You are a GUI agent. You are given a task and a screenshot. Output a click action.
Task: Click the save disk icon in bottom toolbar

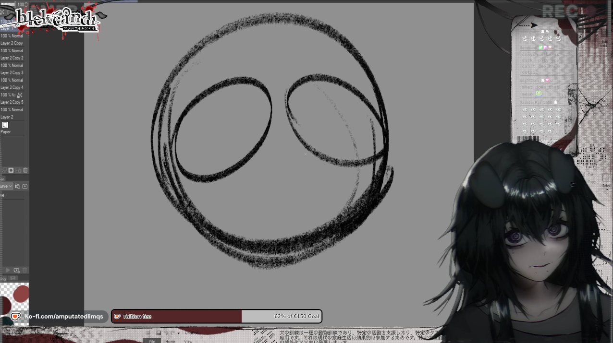(x=159, y=332)
